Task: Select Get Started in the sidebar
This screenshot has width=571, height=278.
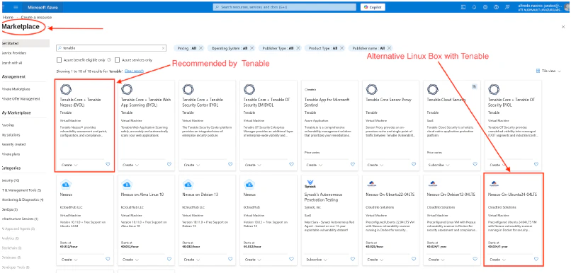Action: (x=25, y=43)
